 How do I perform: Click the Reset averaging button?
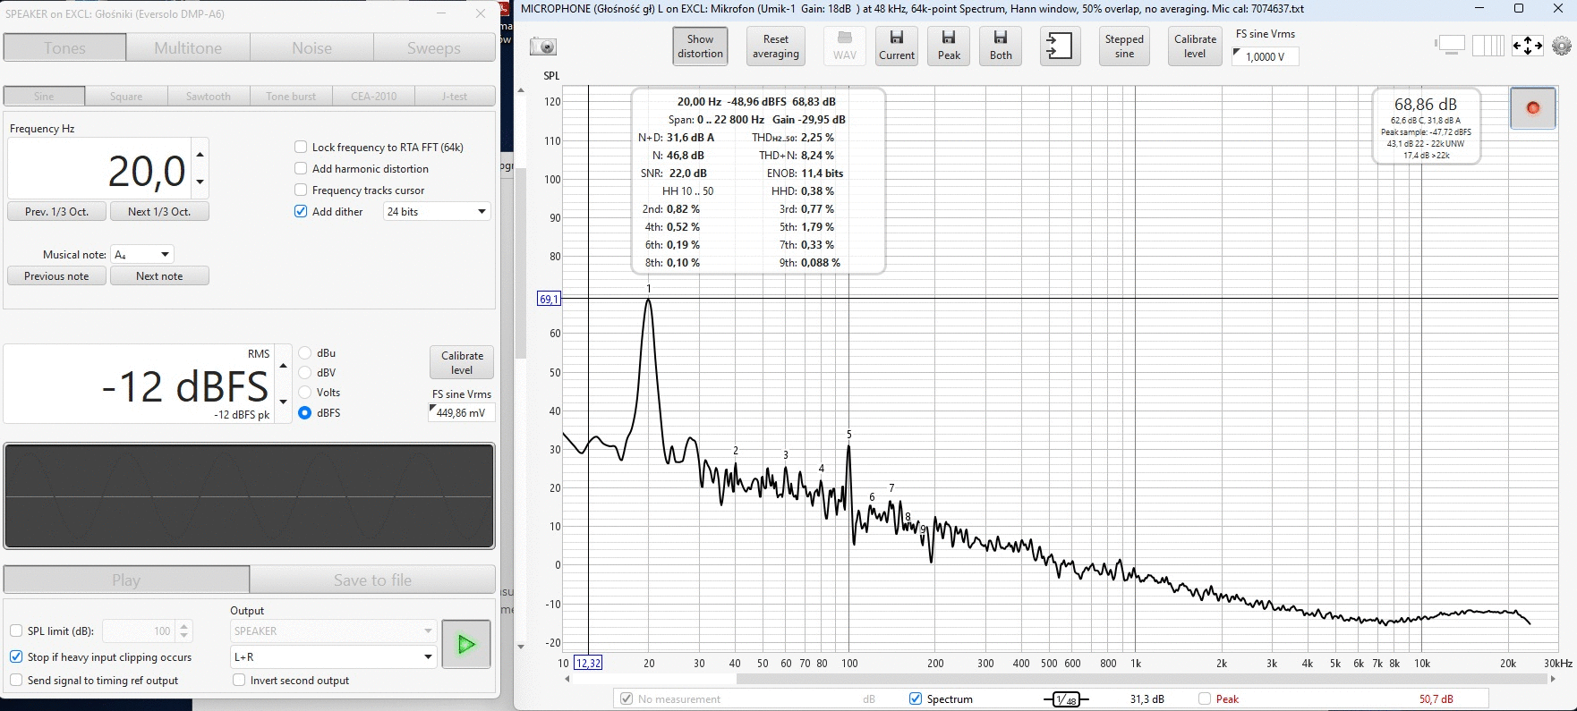coord(775,46)
